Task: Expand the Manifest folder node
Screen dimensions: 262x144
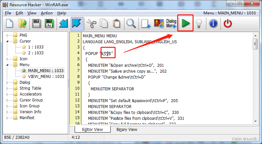Action: [x=7, y=118]
